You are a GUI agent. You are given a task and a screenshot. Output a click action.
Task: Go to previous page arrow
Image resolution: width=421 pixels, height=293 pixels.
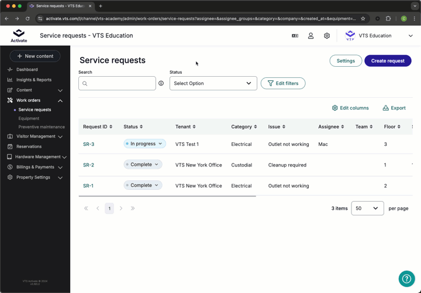tap(98, 208)
